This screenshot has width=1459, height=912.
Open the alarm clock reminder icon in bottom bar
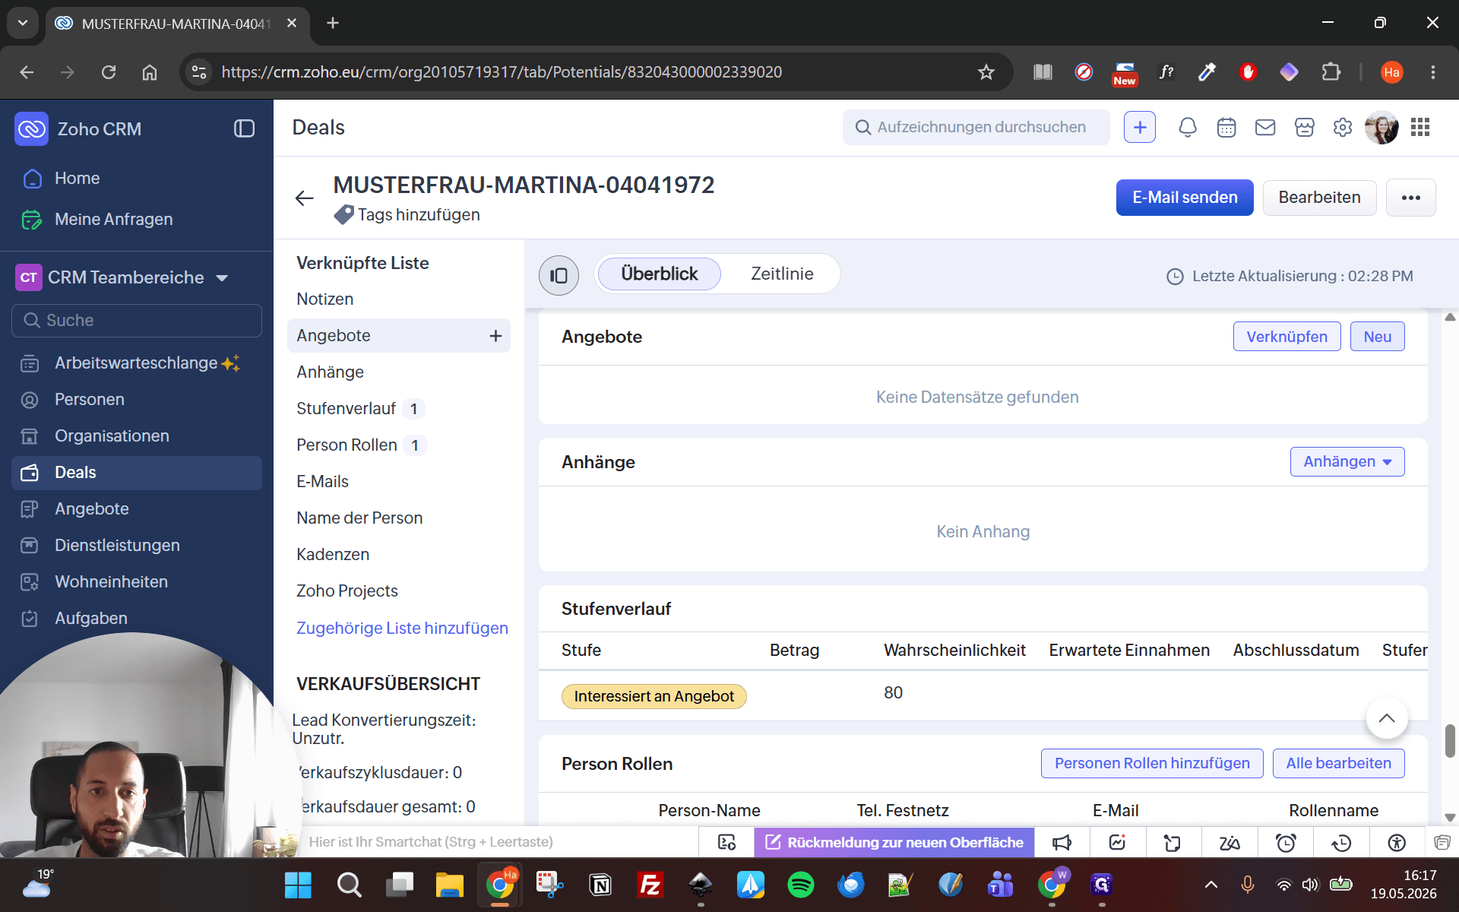click(x=1286, y=842)
